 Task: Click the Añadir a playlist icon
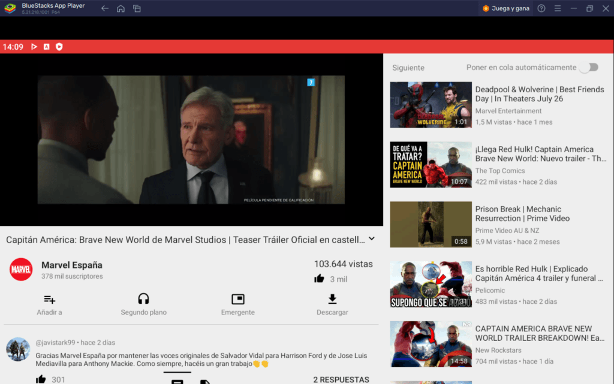[x=49, y=299]
